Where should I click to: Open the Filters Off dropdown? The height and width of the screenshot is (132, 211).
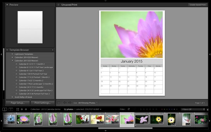[193, 109]
